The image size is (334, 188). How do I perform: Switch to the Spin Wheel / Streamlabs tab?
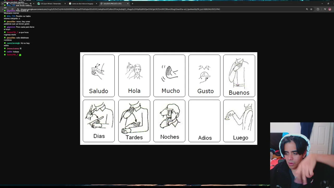[x=51, y=4]
